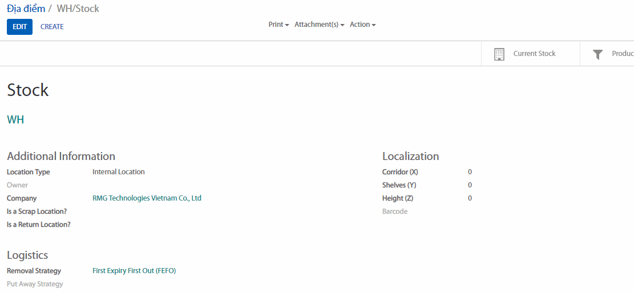This screenshot has width=634, height=292.
Task: Open the RMG Technologies Vietnam Co., Ltd company link
Action: (147, 198)
